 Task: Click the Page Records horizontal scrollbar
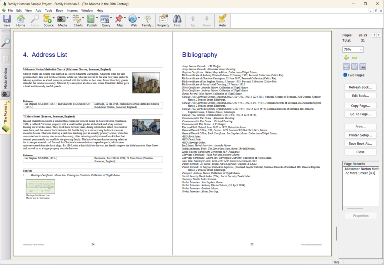(355, 208)
